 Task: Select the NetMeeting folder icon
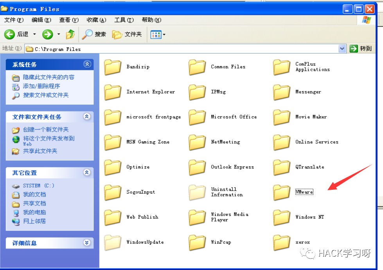pyautogui.click(x=197, y=142)
